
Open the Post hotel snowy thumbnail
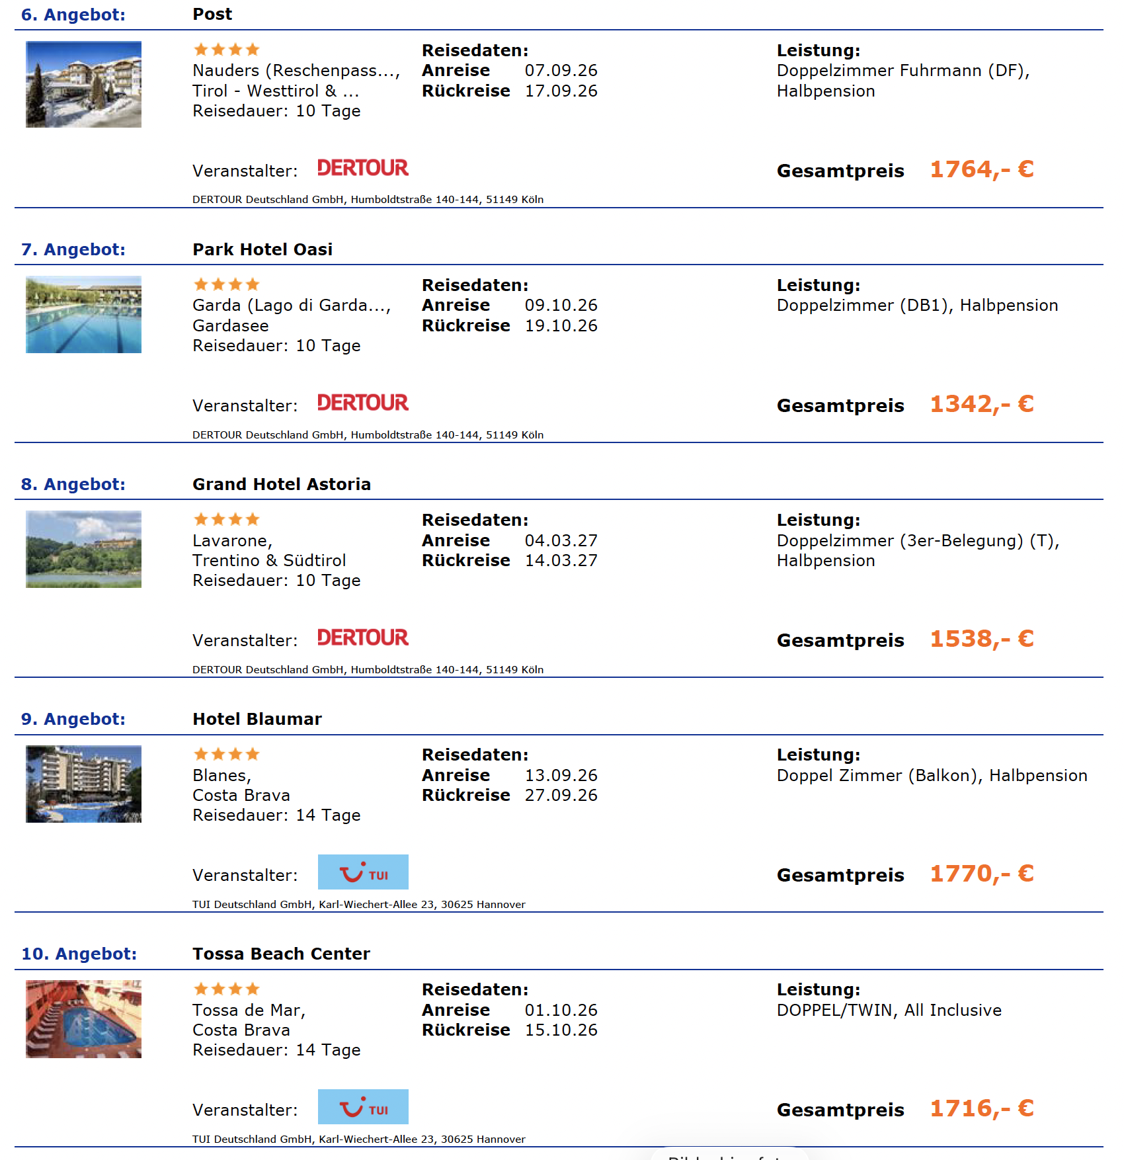click(83, 84)
